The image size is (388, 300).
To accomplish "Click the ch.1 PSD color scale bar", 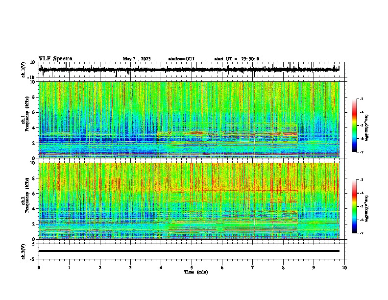I will point(355,125).
